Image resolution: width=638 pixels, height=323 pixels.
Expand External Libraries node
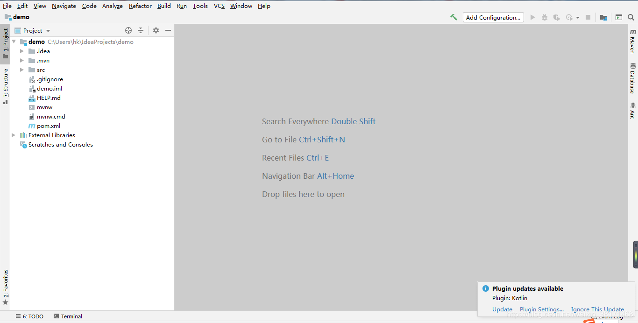coord(14,135)
